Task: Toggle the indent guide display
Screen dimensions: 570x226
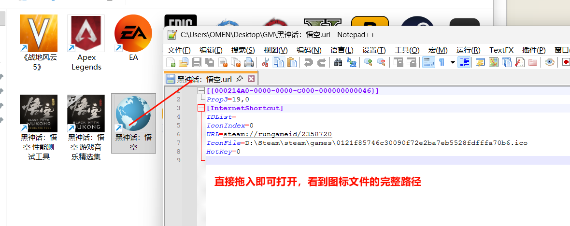Action: [464, 62]
